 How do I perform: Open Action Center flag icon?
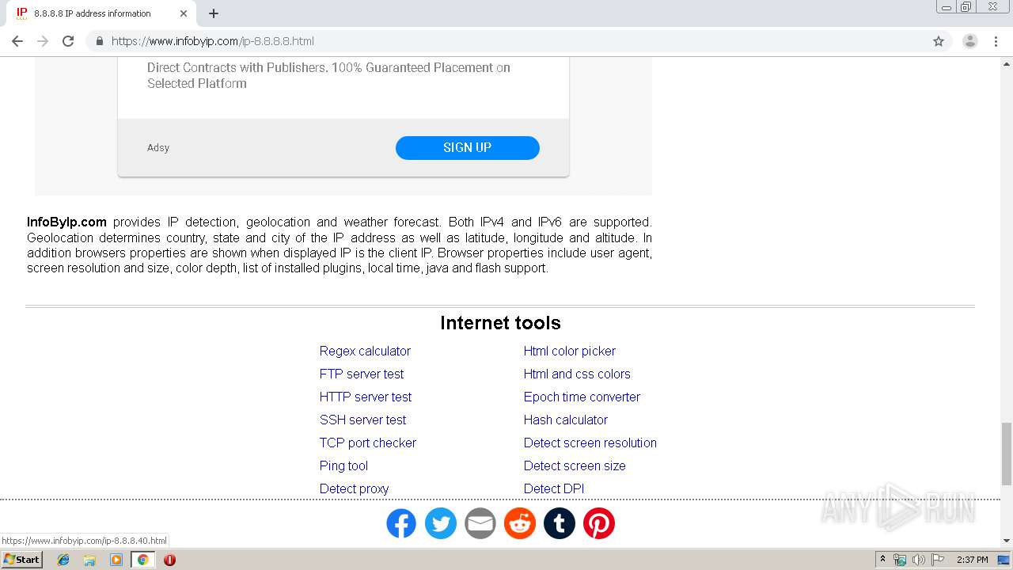pos(938,560)
